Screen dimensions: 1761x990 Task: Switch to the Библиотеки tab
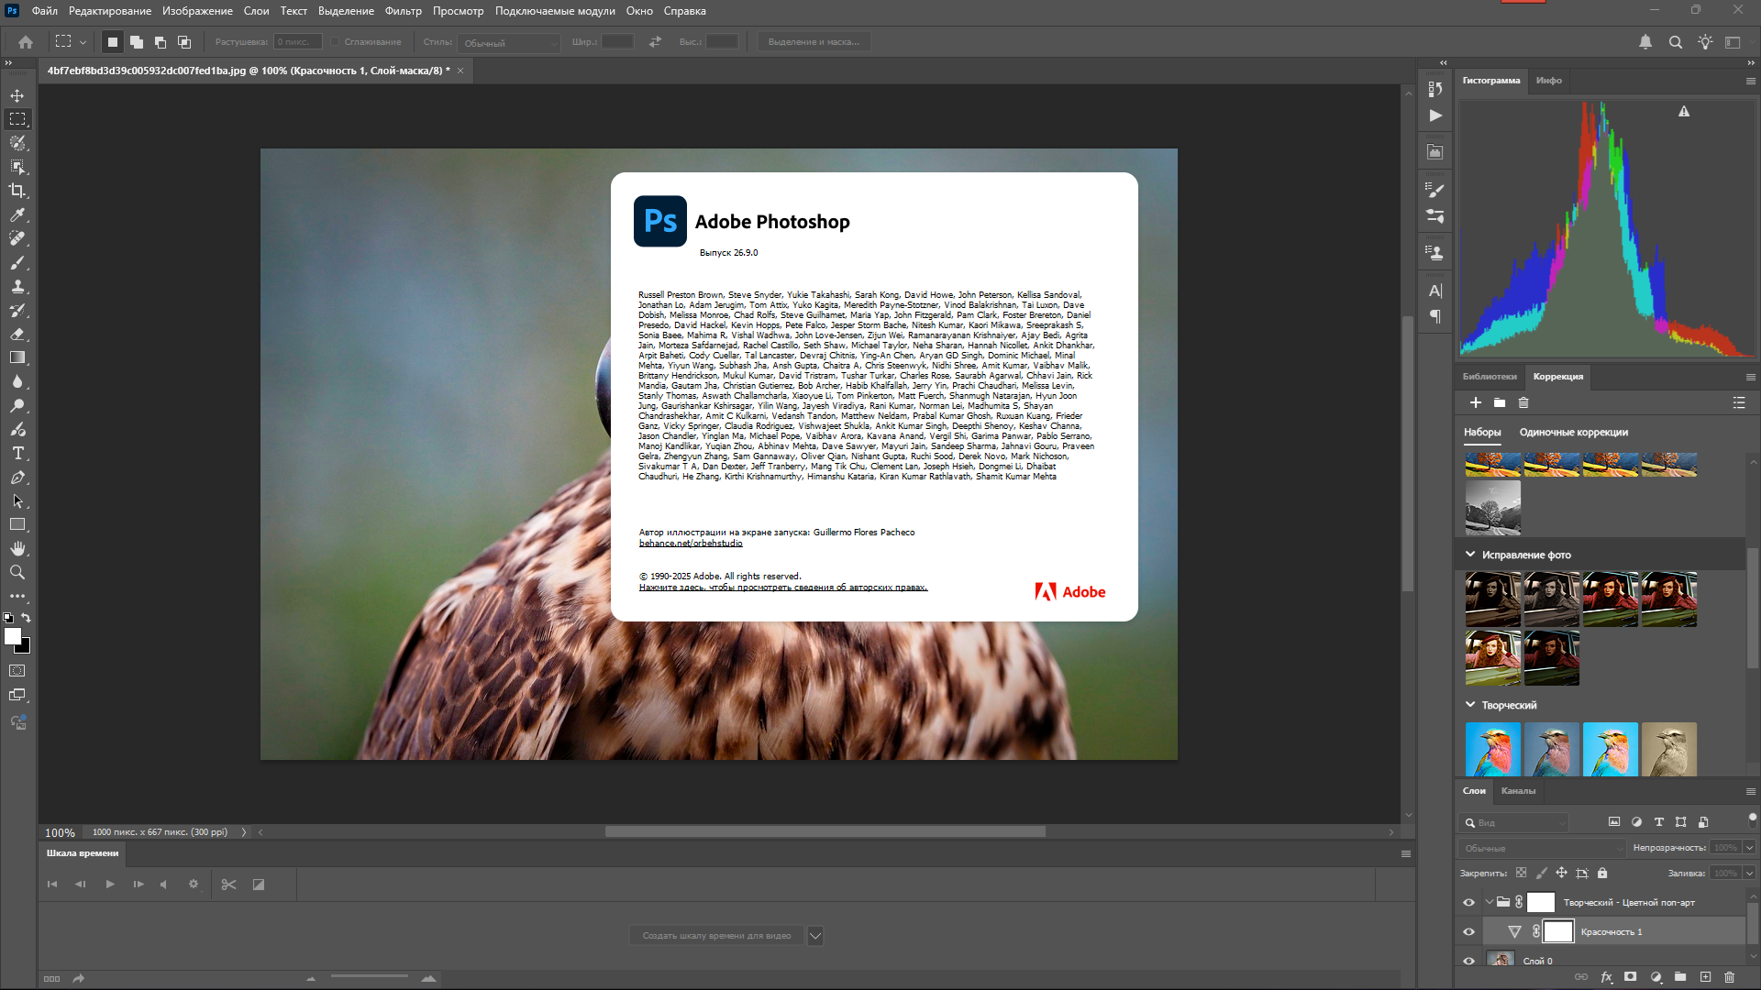click(x=1490, y=377)
